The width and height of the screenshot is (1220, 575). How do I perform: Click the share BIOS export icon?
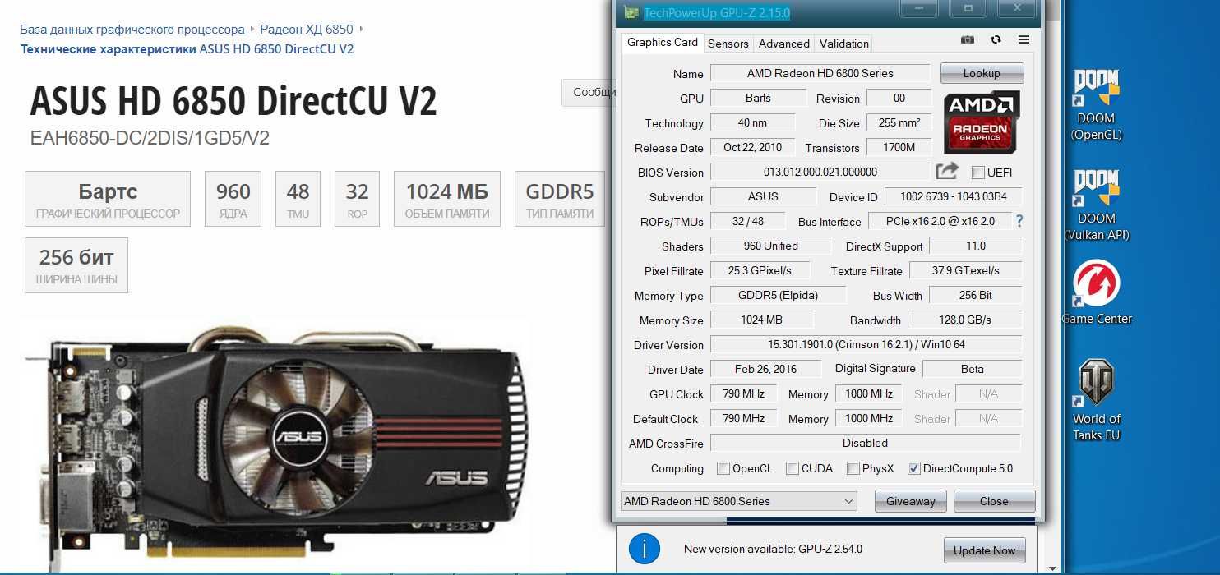(948, 171)
